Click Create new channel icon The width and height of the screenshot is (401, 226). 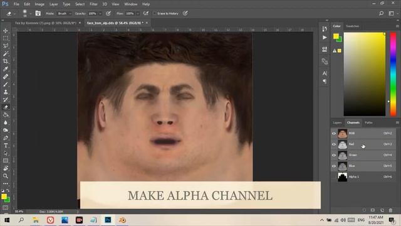(382, 210)
